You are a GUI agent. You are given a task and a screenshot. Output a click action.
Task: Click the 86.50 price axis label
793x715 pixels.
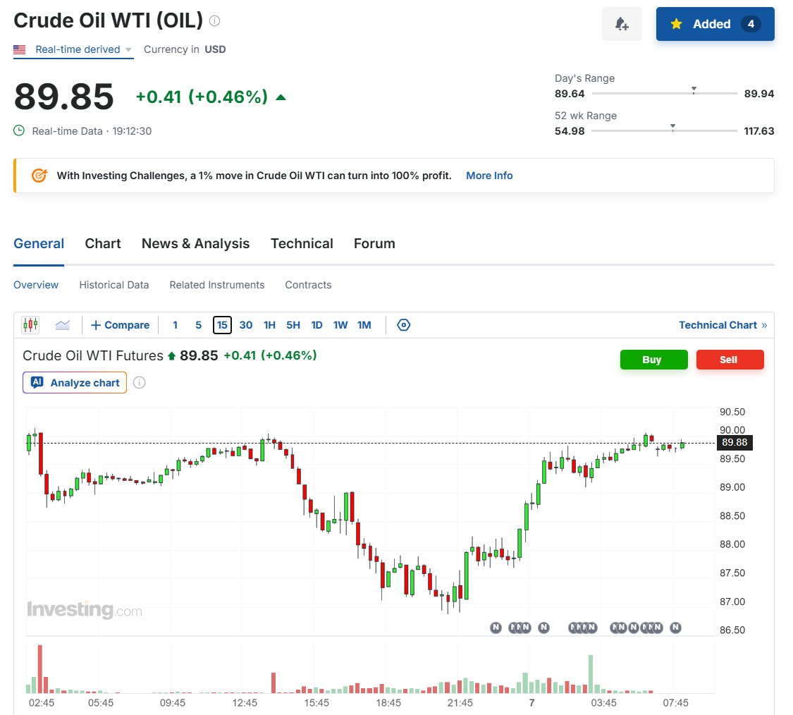[732, 630]
